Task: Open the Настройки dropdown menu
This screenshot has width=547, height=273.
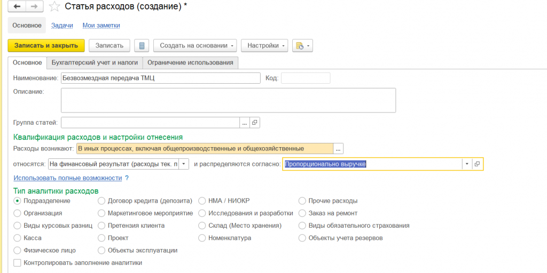Action: click(x=264, y=46)
